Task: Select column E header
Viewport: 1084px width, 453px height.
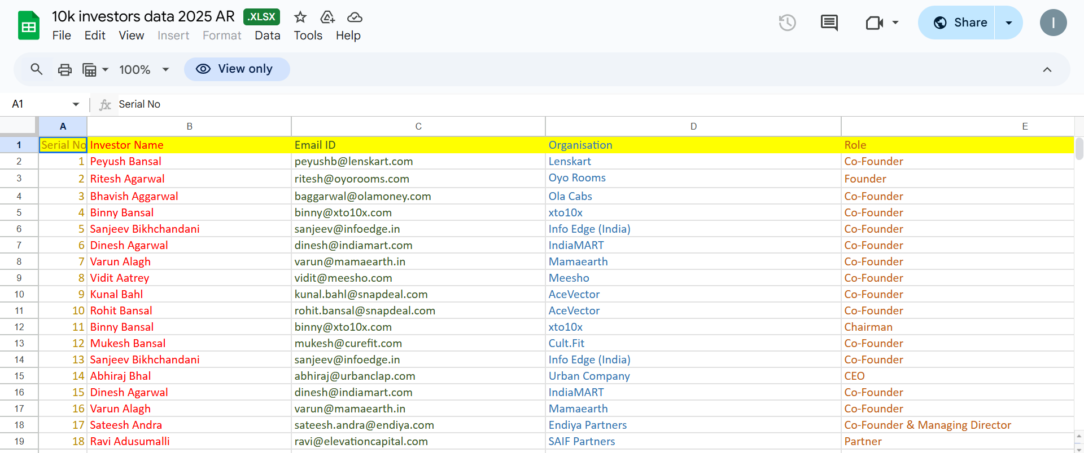Action: [x=958, y=126]
